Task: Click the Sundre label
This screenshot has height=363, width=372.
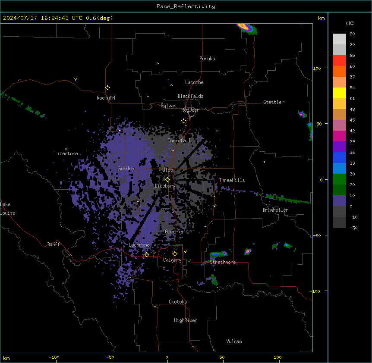Action: click(126, 169)
